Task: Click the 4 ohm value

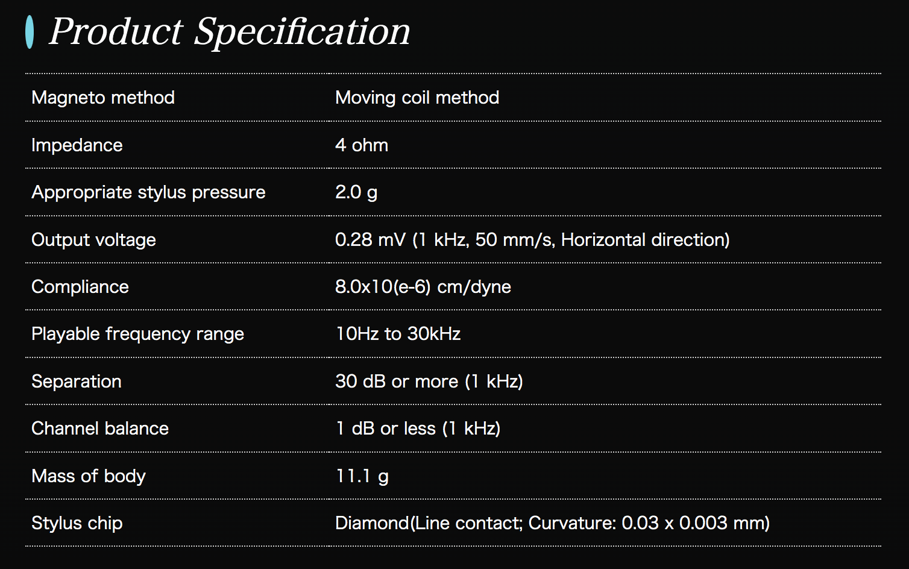Action: [362, 145]
